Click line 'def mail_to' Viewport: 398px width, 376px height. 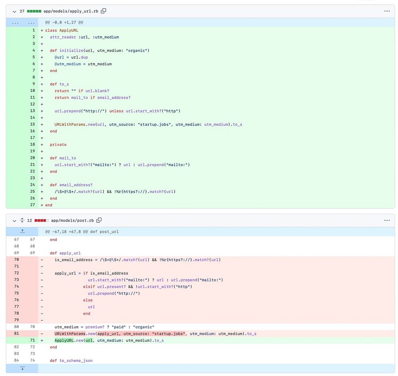(63, 158)
